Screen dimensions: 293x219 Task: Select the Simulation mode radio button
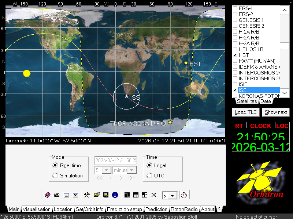tap(55, 176)
